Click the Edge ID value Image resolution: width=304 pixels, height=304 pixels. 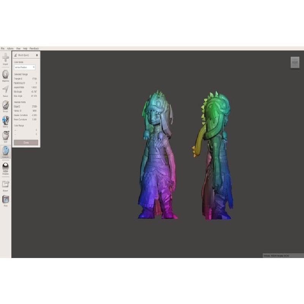34,106
